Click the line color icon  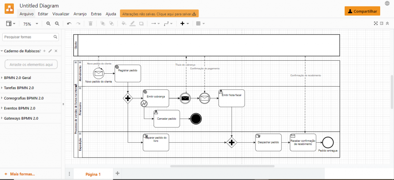coord(132,24)
